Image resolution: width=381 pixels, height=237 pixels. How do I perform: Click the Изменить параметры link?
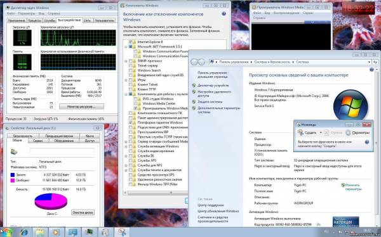[x=353, y=187]
